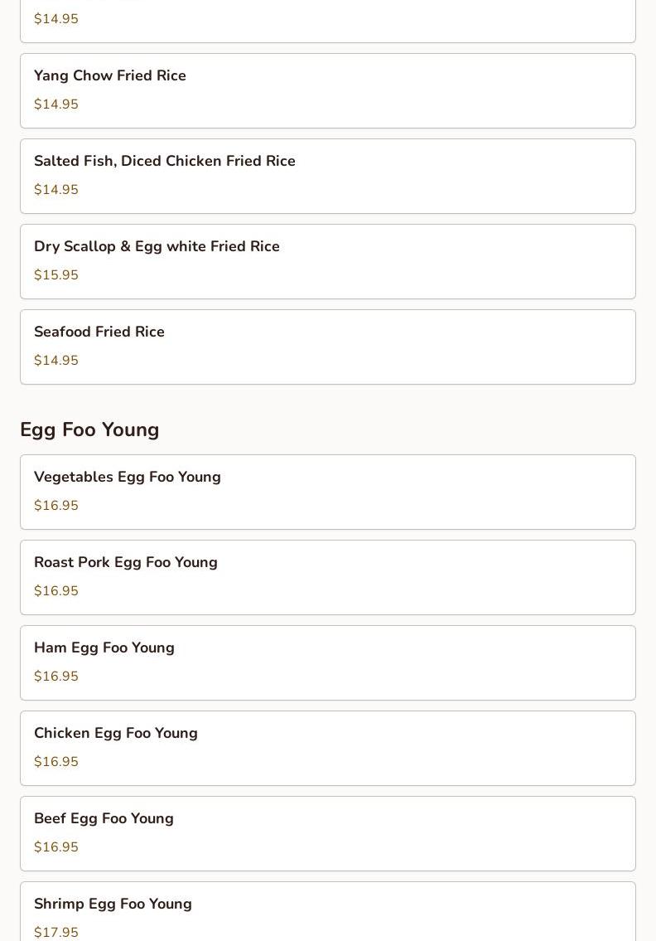This screenshot has height=941, width=656.
Task: Open Salted Fish, Diced Chicken Fried Rice
Action: pyautogui.click(x=327, y=176)
